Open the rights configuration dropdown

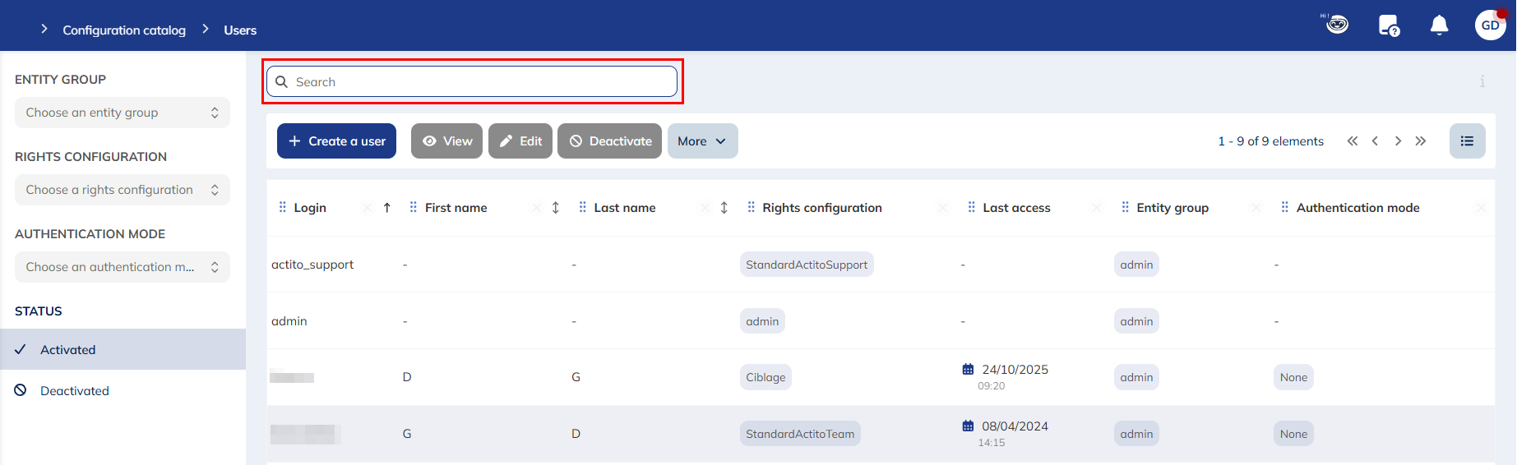(122, 190)
